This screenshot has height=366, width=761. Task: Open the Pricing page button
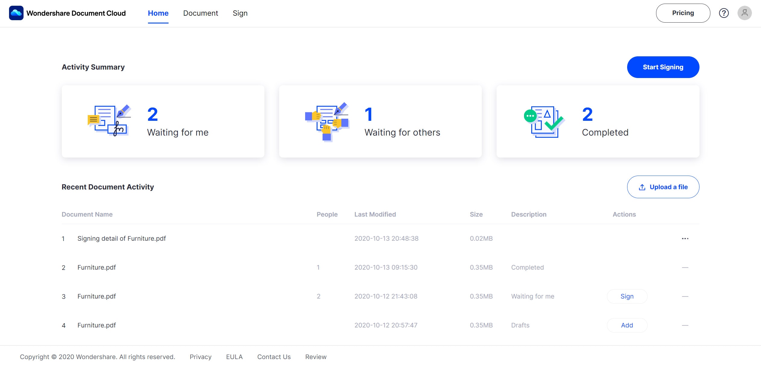click(x=683, y=13)
